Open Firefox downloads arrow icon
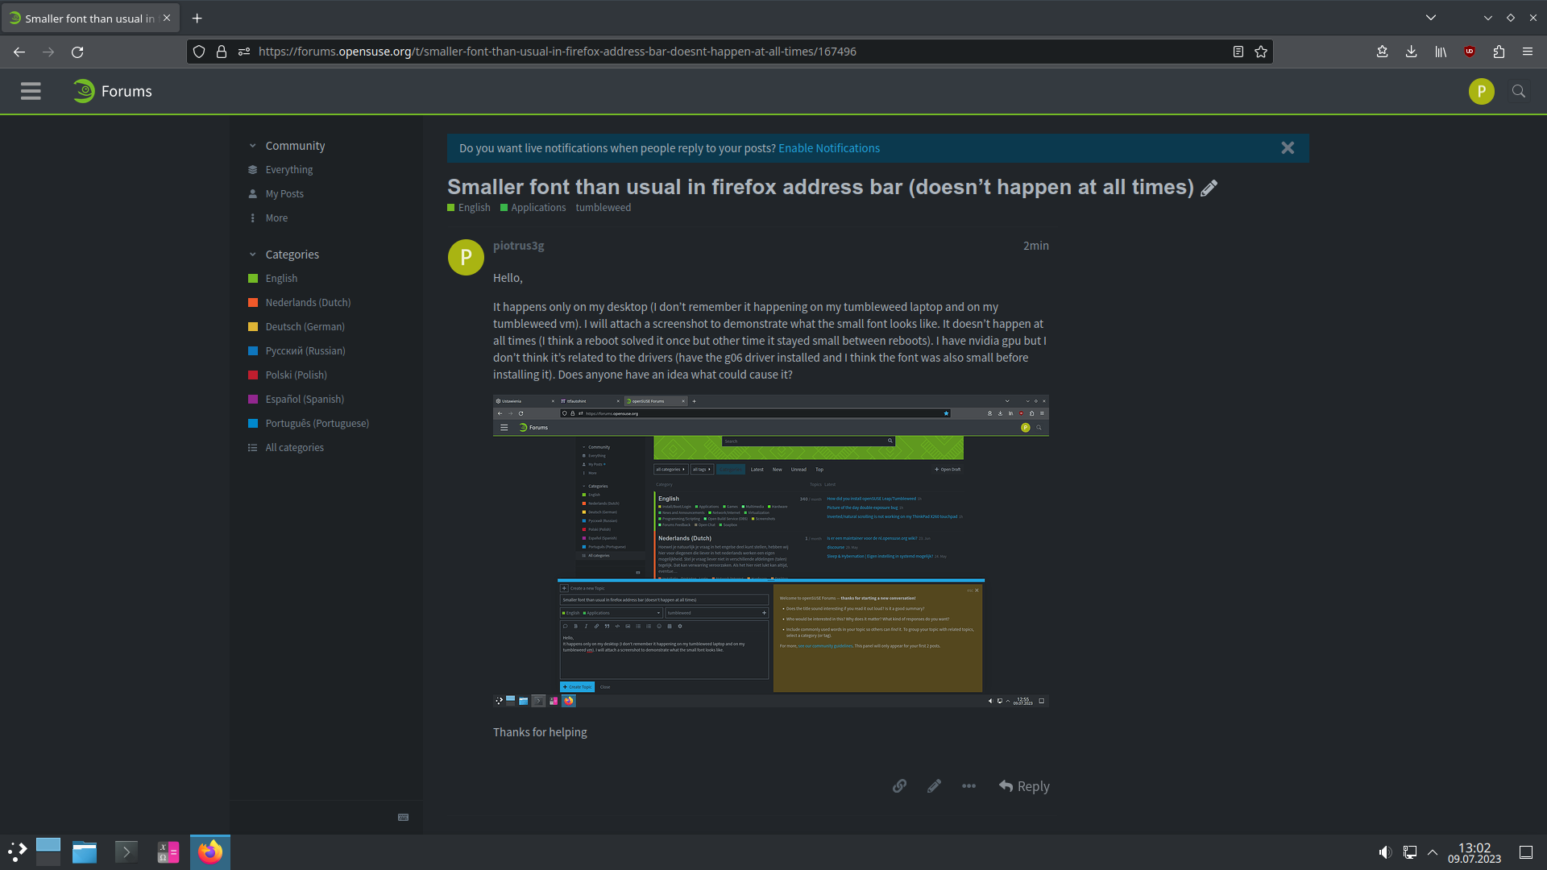Screen dimensions: 1547x870 coord(1412,52)
